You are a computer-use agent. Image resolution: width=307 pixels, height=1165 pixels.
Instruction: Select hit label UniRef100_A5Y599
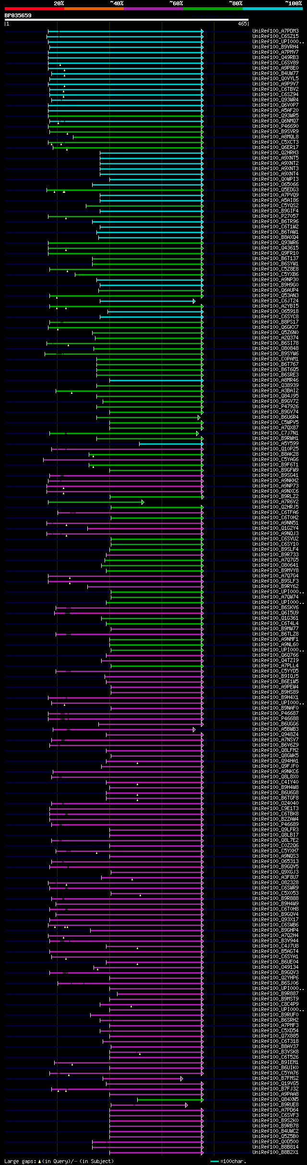click(275, 444)
